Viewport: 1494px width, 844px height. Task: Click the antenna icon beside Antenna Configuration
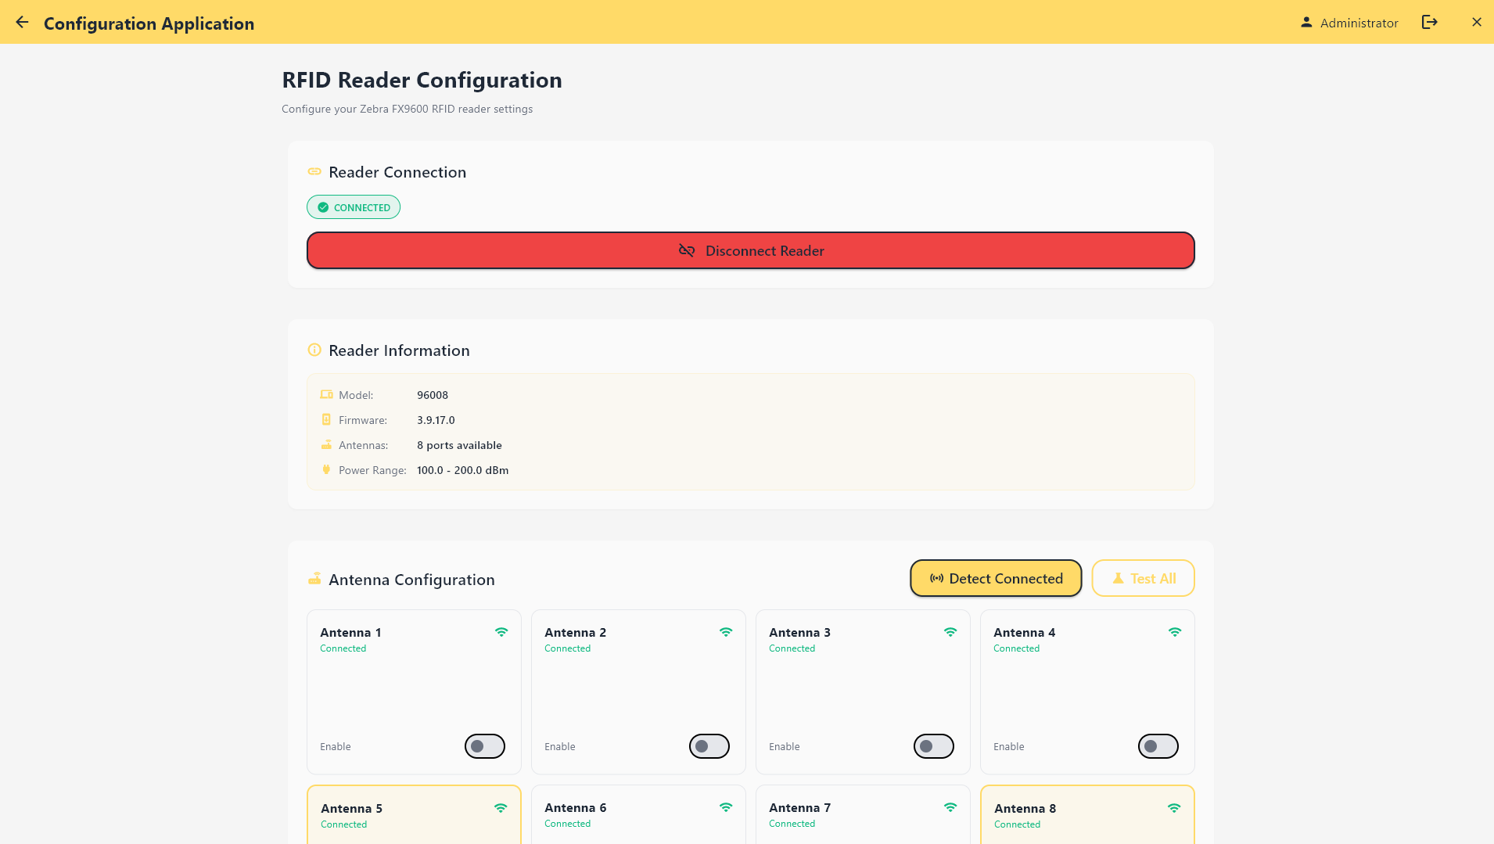pyautogui.click(x=314, y=579)
